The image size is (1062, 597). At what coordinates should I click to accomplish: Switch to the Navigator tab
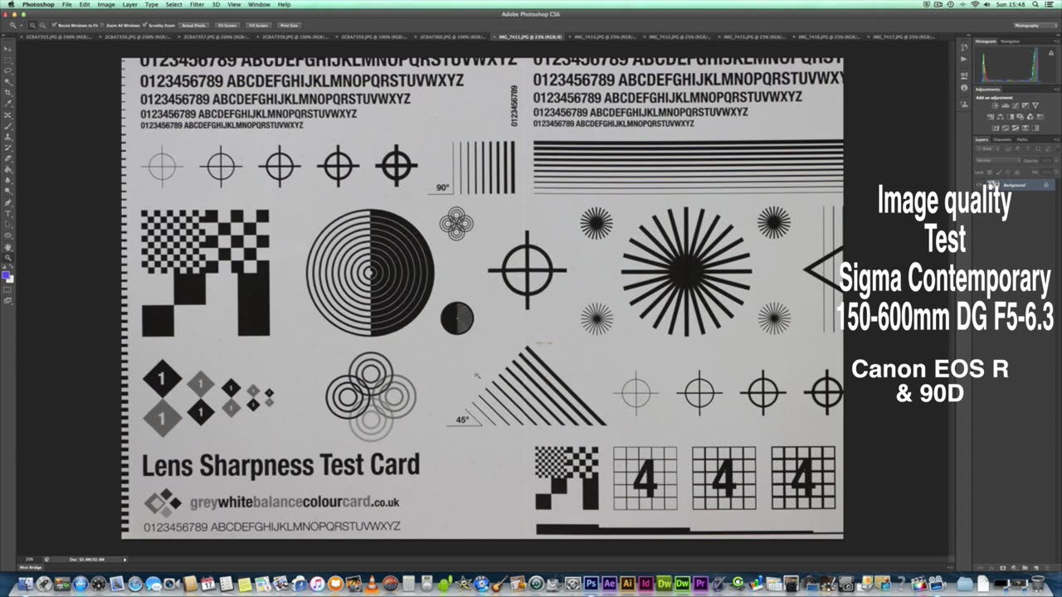pyautogui.click(x=1010, y=41)
